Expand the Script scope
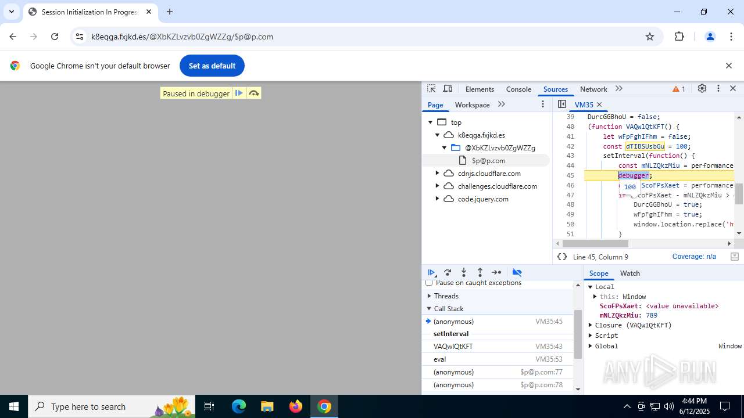744x418 pixels. tap(591, 336)
